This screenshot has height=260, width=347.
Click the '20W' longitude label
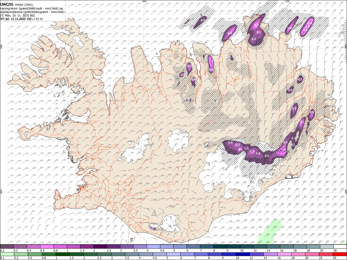pyautogui.click(x=144, y=1)
